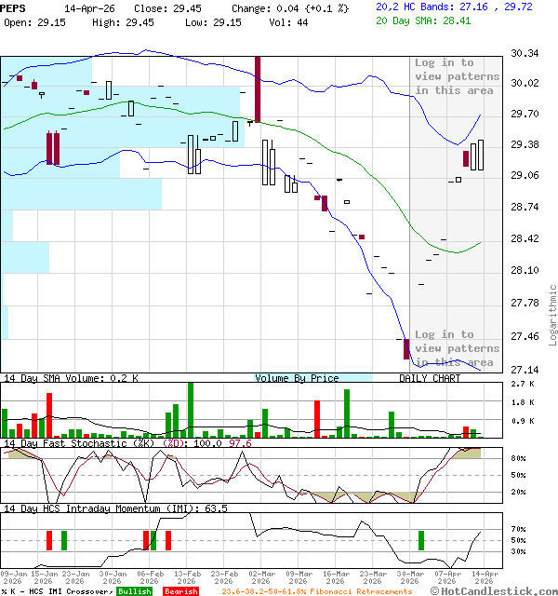The image size is (558, 596).
Task: Click the Fibonacci Retracements legend text
Action: (316, 591)
